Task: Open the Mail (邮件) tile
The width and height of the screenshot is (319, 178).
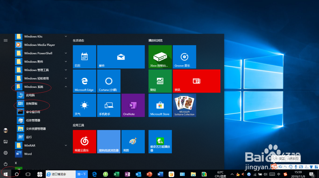Action: 121,57
